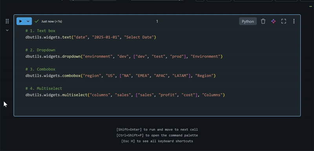This screenshot has height=151, width=314.
Task: Click the cell number 1 label
Action: (x=157, y=22)
